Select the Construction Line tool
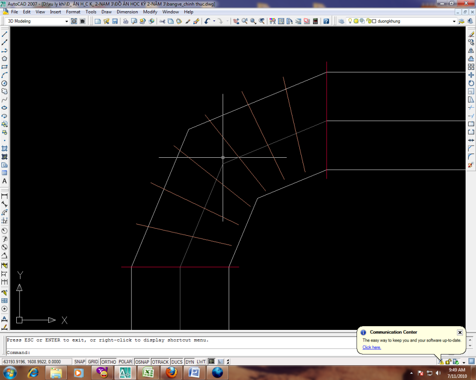 [4, 42]
